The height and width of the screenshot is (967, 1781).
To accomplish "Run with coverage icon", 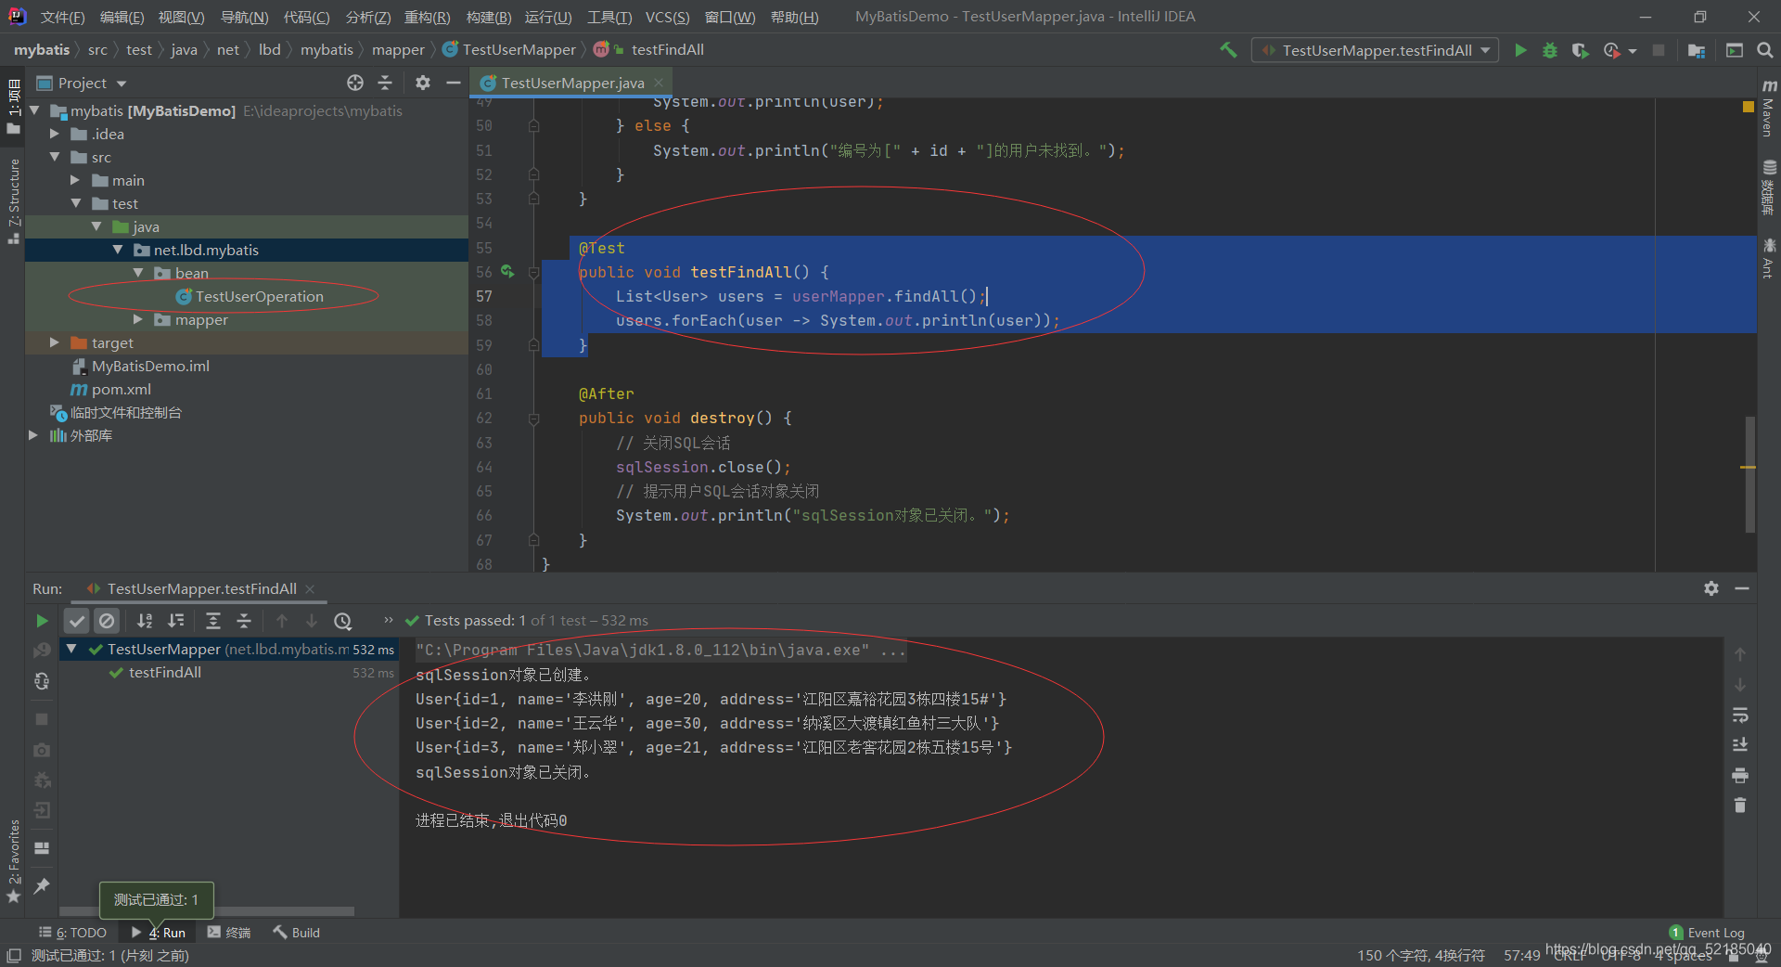I will (1580, 50).
